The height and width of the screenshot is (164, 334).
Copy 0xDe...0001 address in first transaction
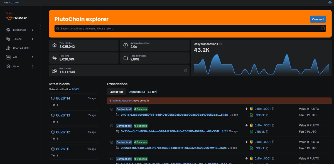[273, 109]
